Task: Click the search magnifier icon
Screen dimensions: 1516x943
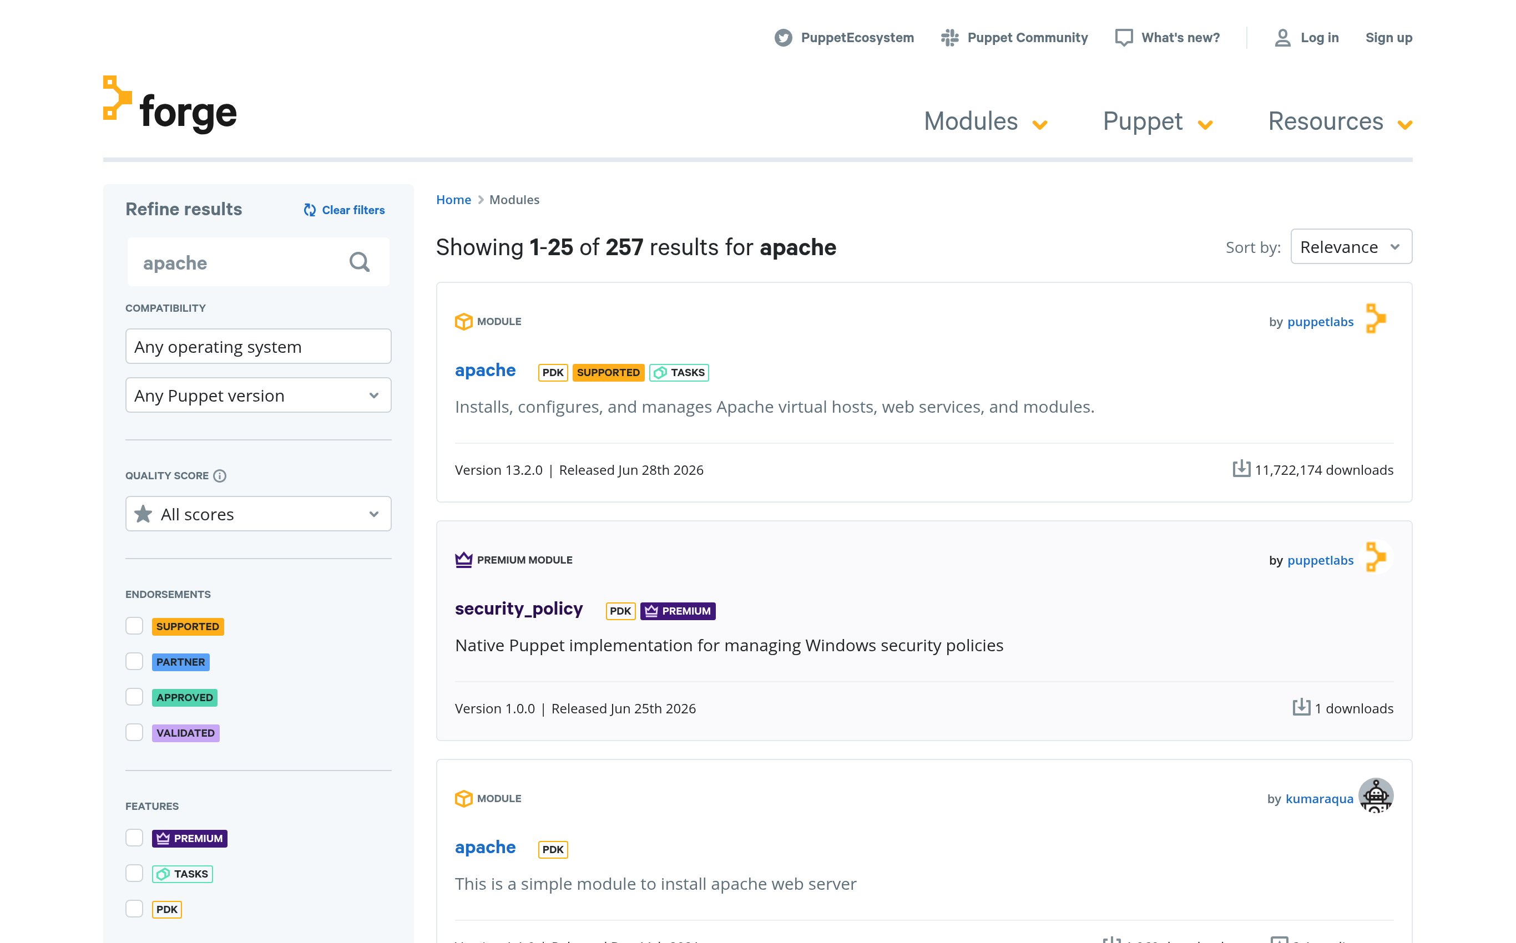Action: point(360,262)
